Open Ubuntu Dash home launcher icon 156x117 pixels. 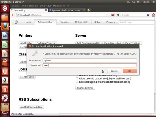coord(5,9)
